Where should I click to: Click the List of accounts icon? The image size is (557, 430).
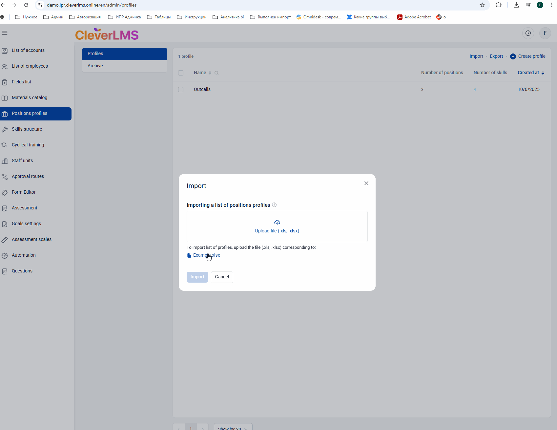pyautogui.click(x=5, y=51)
